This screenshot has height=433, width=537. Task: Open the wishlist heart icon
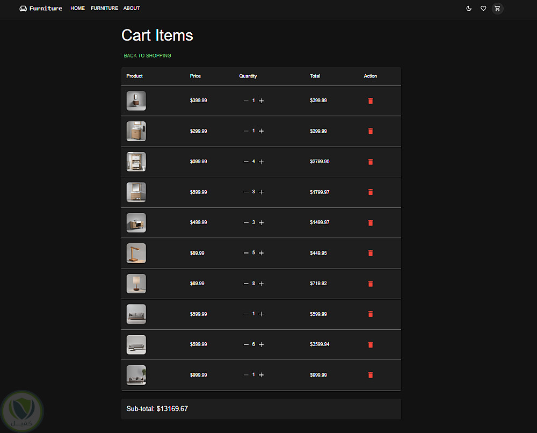pyautogui.click(x=483, y=9)
